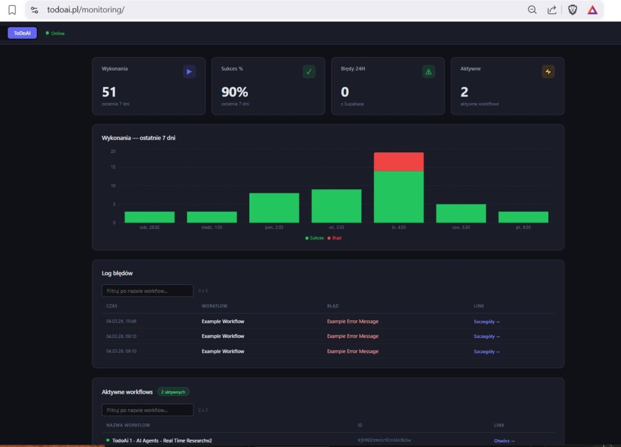Click the zoom magnifier icon in address bar

click(532, 10)
